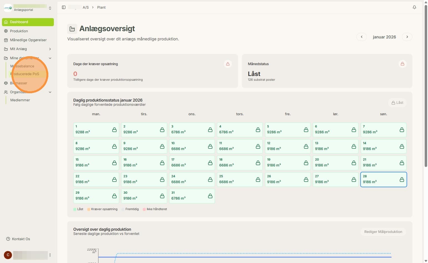Click the lock icon on day 31
This screenshot has width=428, height=263.
point(210,196)
